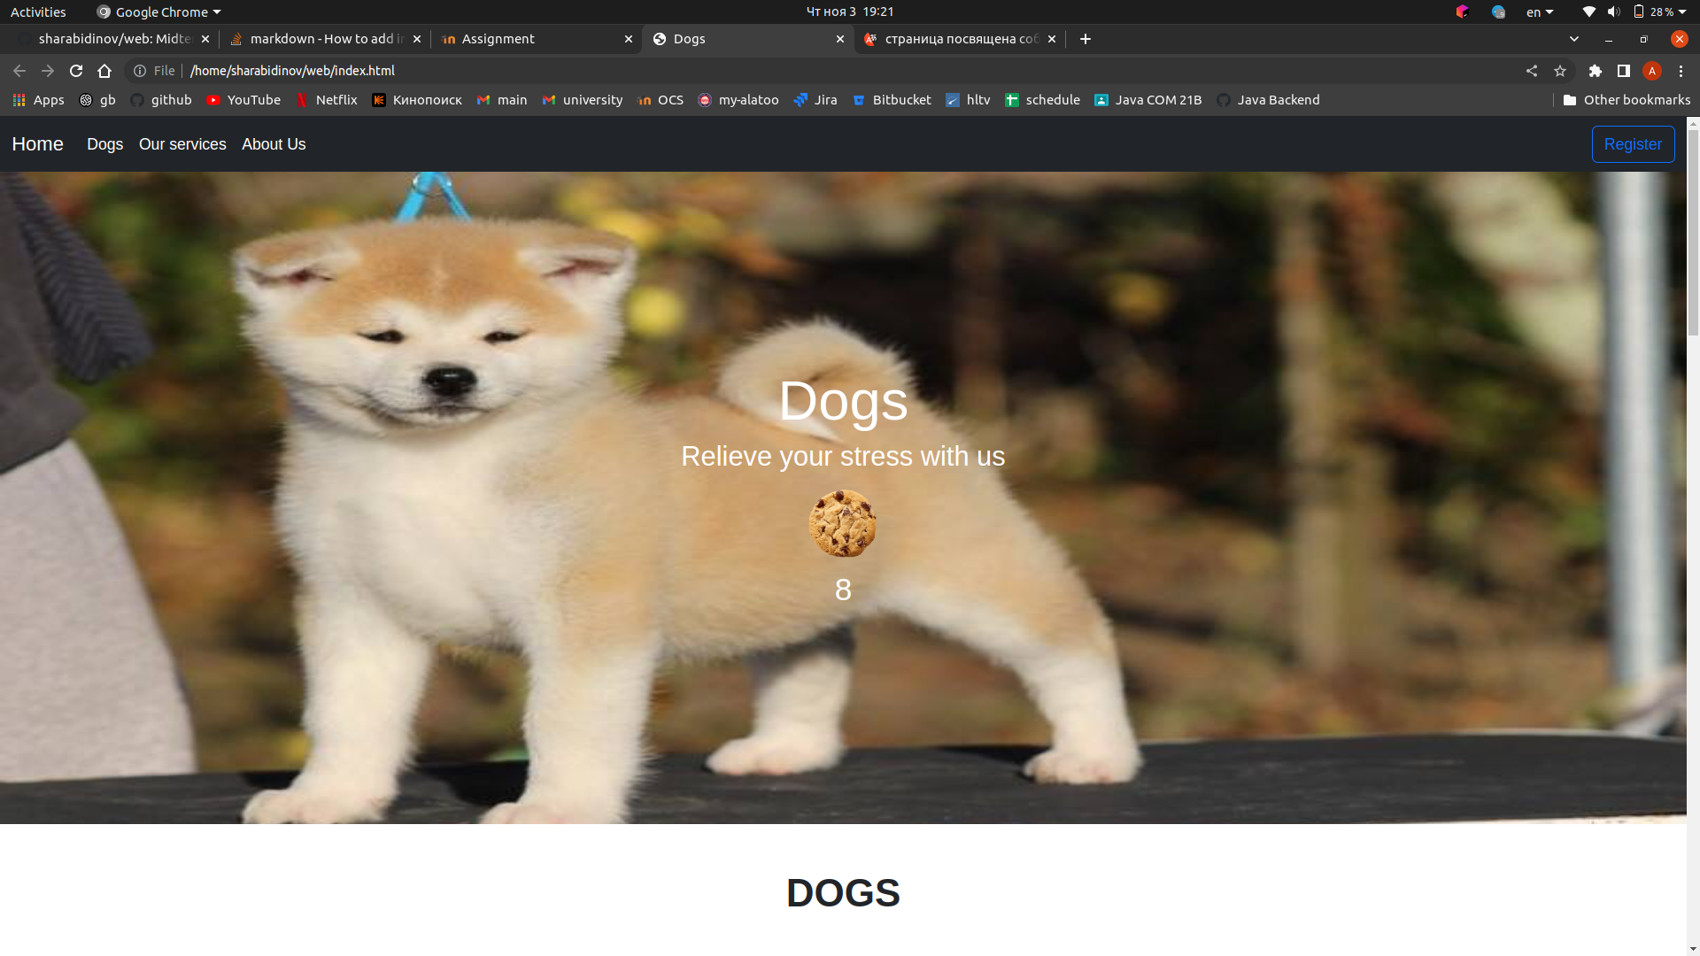
Task: Click the volume speaker icon
Action: click(x=1614, y=12)
